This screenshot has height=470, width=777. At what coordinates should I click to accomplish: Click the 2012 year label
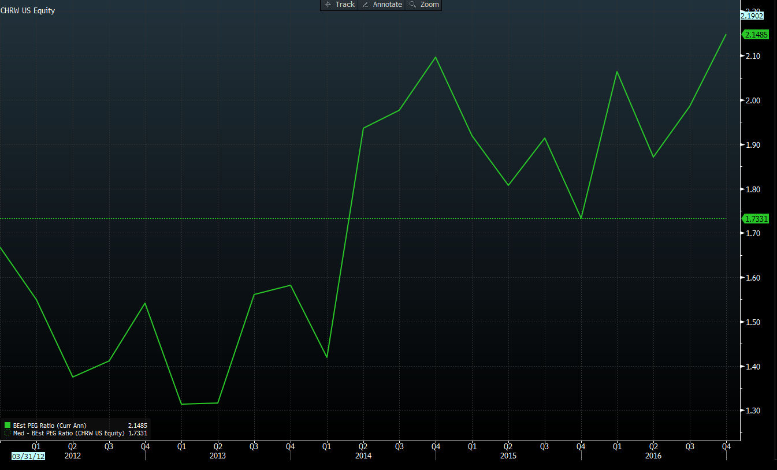coord(73,456)
